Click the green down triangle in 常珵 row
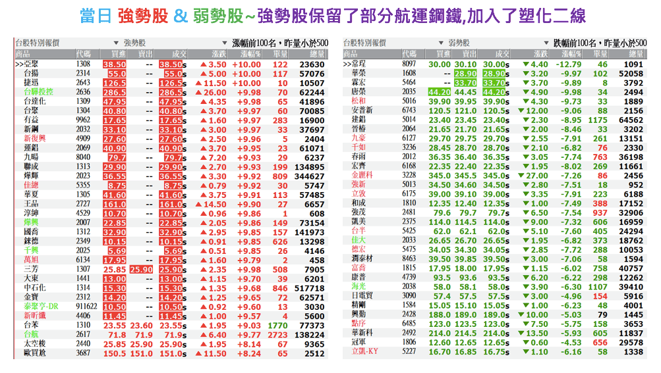Viewport: 661px width, 373px height. [525, 64]
